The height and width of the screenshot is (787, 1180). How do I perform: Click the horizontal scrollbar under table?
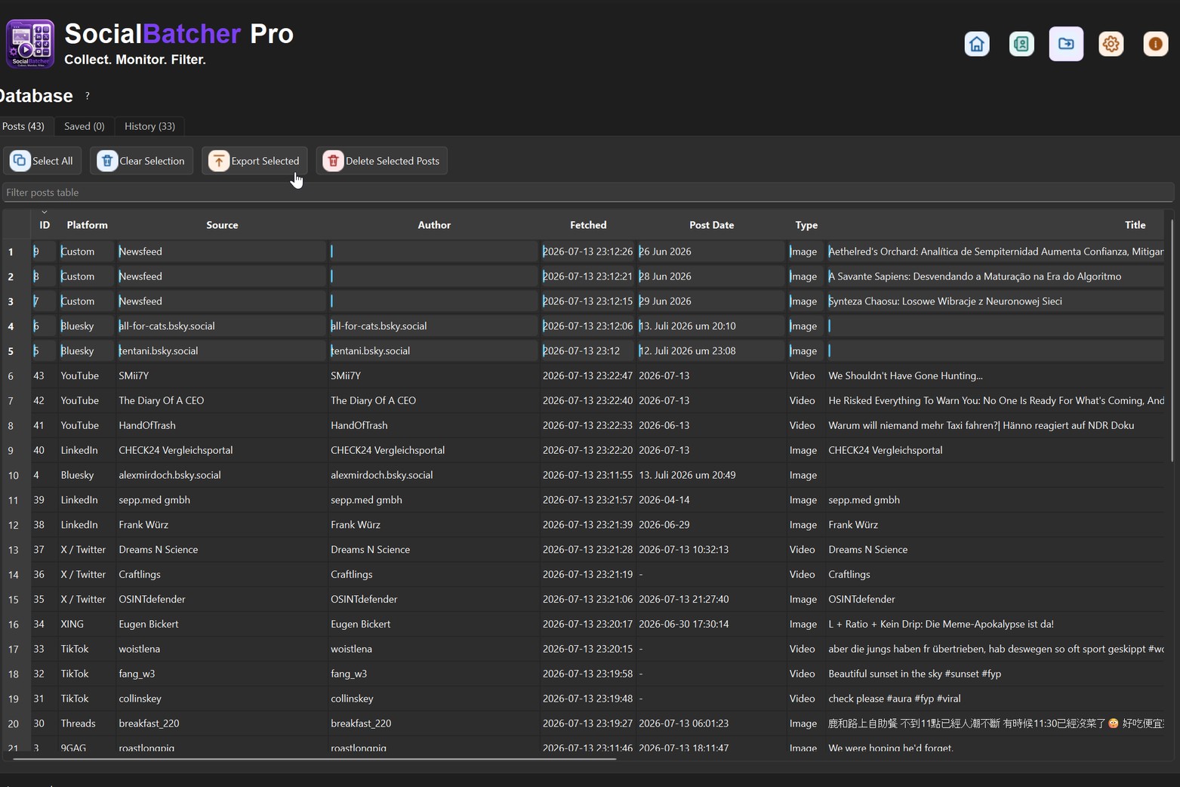314,758
